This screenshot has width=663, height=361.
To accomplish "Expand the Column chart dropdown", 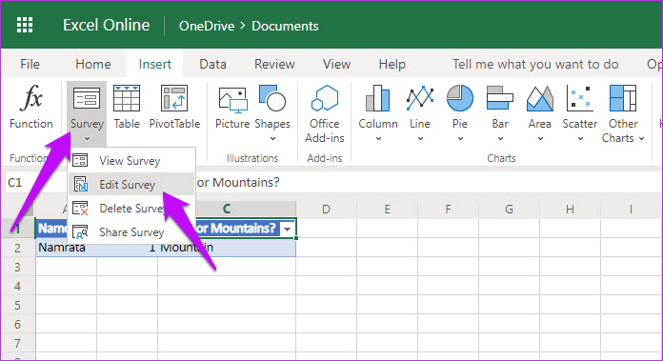I will 378,139.
